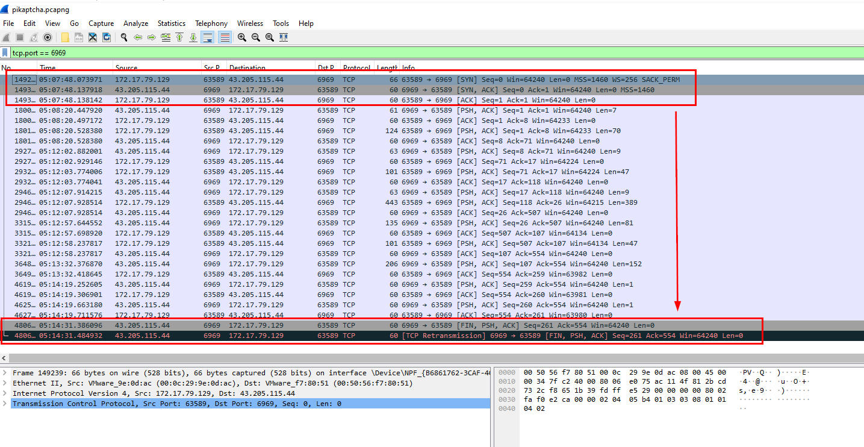
Task: Jump to the last packet arrow icon
Action: coord(193,37)
